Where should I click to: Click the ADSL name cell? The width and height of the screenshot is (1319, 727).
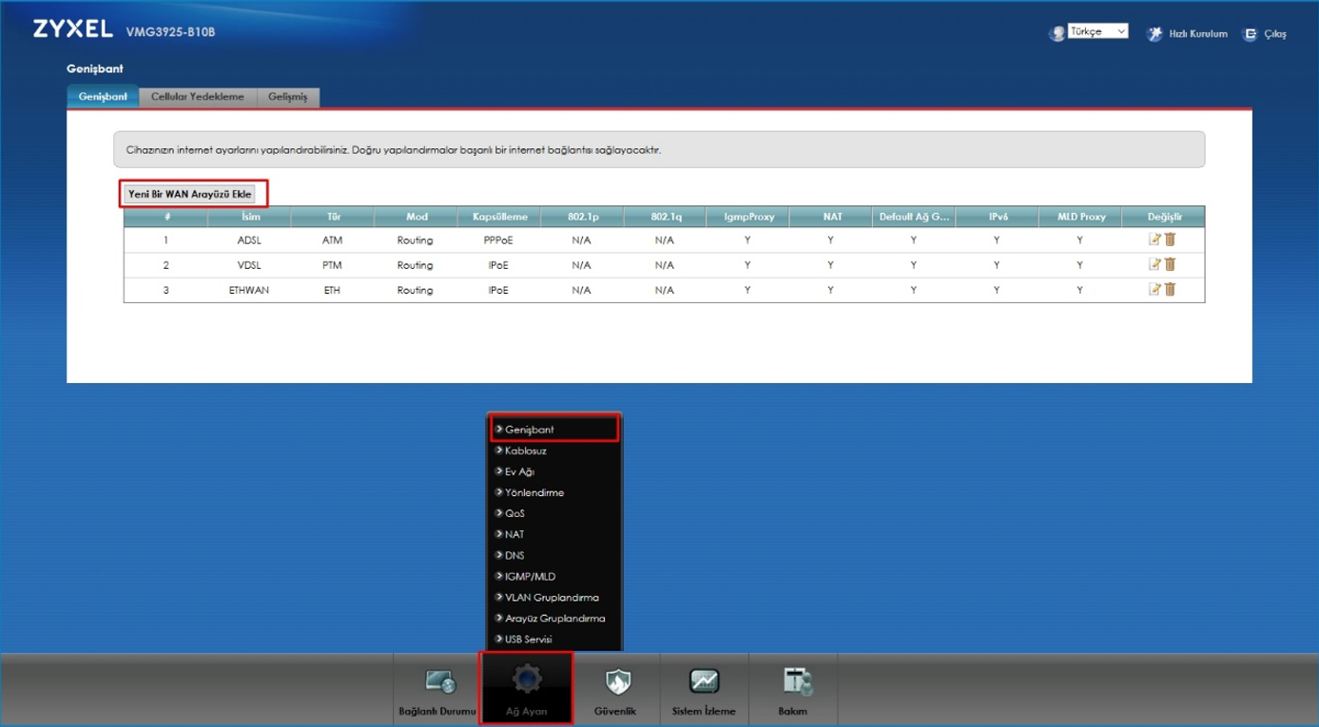pos(249,240)
